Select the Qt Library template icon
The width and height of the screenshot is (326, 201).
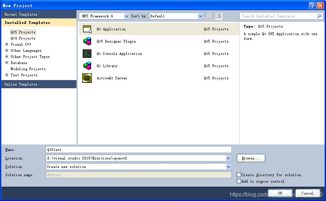[x=86, y=66]
